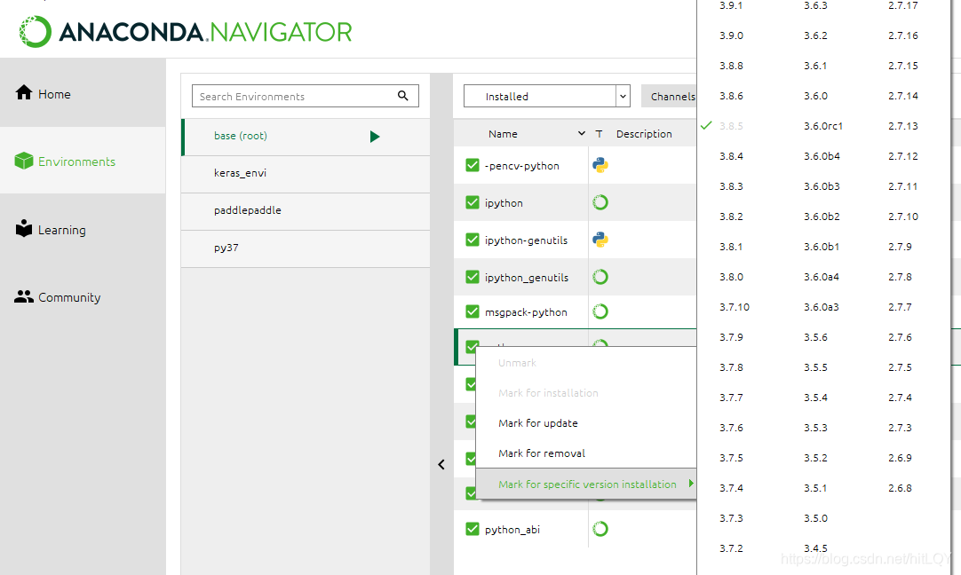Toggle the ipython package checkbox
This screenshot has height=575, width=961.
click(x=473, y=202)
